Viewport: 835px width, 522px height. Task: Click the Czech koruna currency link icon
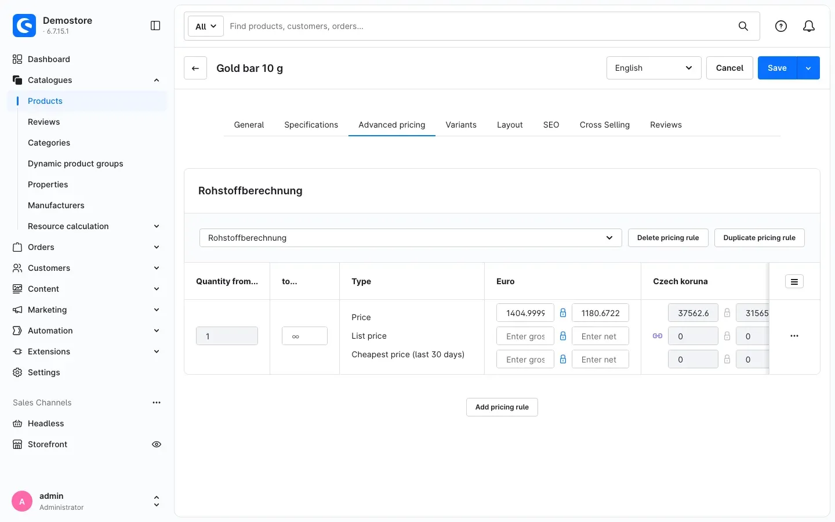tap(658, 336)
